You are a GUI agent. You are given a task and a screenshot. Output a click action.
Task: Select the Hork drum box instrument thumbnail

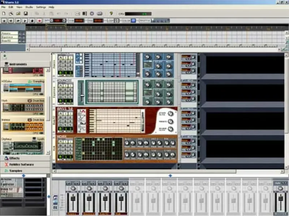pyautogui.click(x=23, y=107)
